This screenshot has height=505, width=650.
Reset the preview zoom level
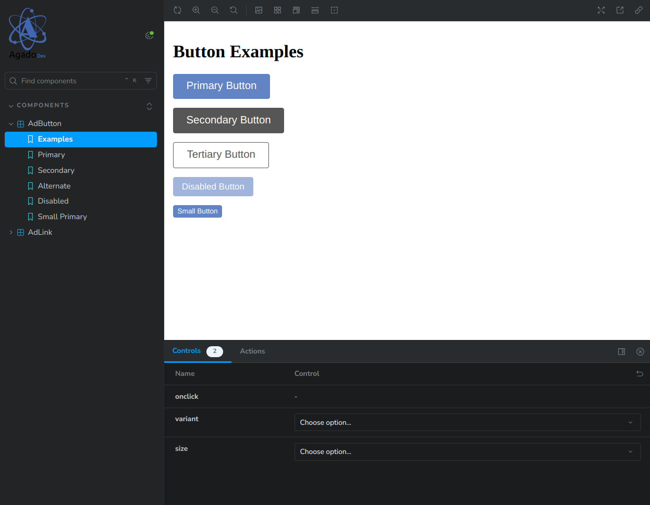click(x=234, y=10)
